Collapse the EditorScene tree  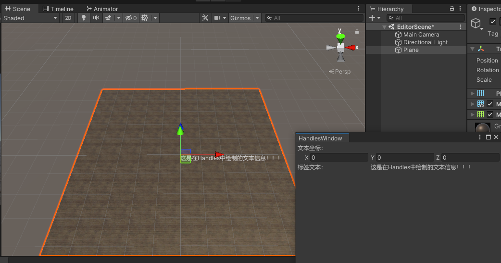[x=384, y=27]
